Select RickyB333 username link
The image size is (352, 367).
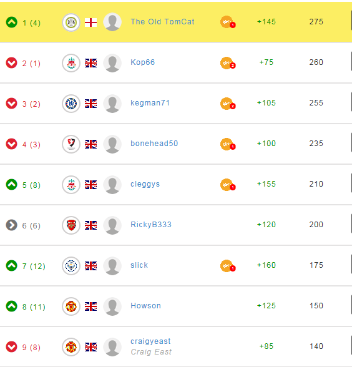point(151,225)
